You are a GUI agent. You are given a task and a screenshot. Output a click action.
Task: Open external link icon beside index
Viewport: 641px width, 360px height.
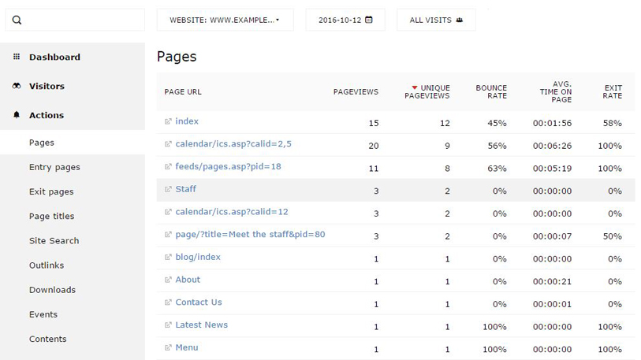coord(168,121)
